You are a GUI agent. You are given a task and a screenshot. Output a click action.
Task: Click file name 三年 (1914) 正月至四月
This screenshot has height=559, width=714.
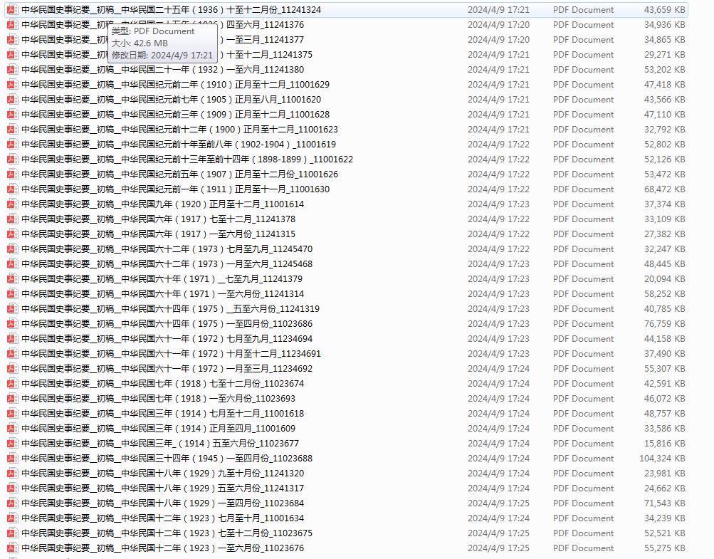(158, 429)
